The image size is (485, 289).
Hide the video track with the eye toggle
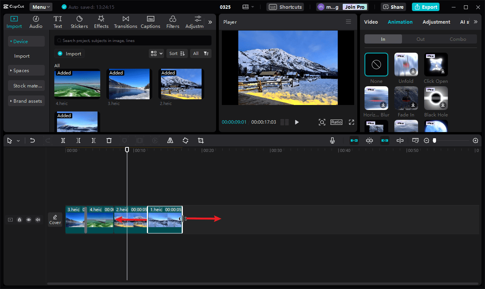click(29, 220)
